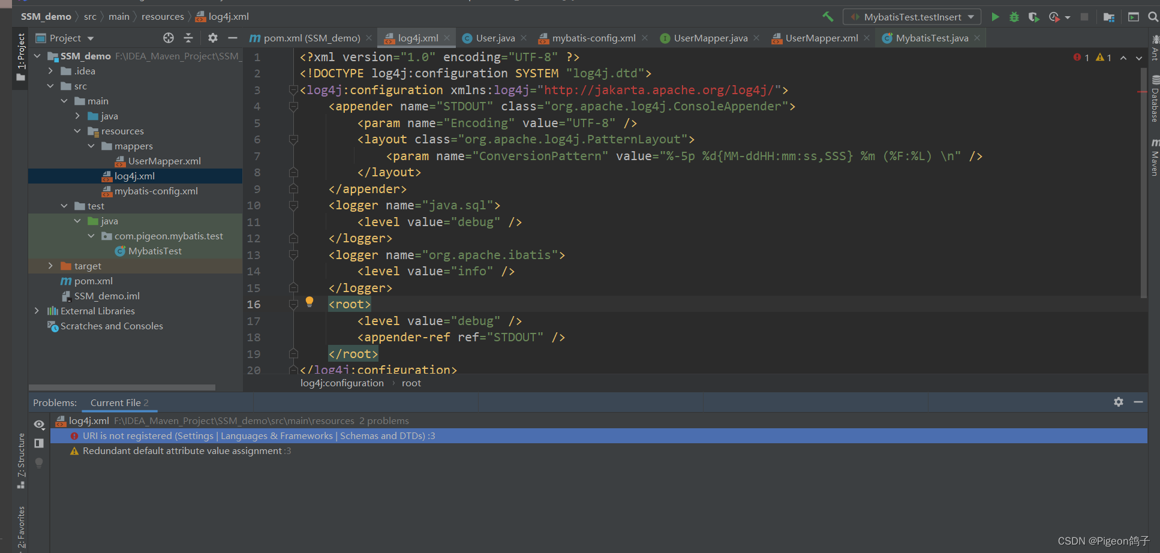Expand the target folder
This screenshot has width=1160, height=553.
pyautogui.click(x=50, y=265)
